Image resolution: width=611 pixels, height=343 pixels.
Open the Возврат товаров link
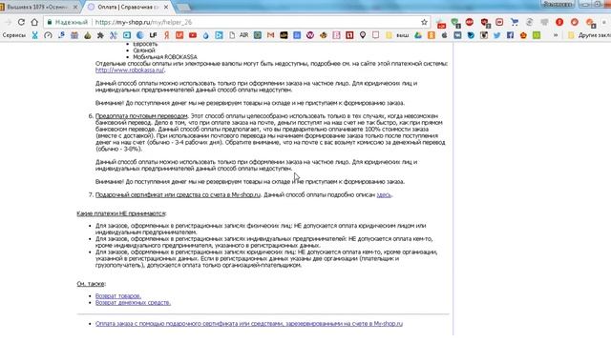(118, 296)
